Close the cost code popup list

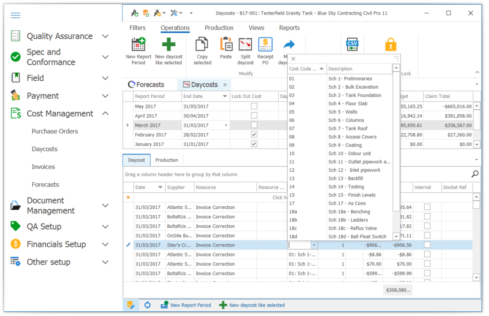point(293,59)
